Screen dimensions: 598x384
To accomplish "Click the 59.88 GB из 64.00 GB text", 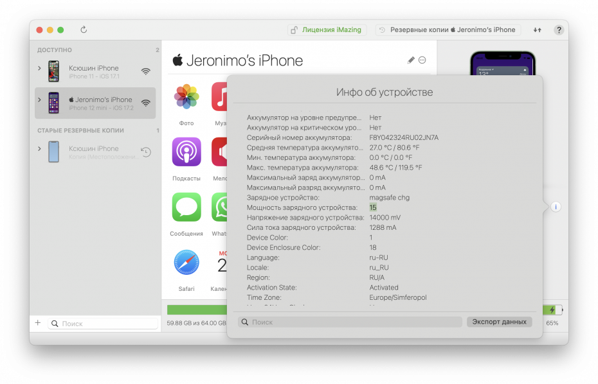I will pyautogui.click(x=196, y=323).
